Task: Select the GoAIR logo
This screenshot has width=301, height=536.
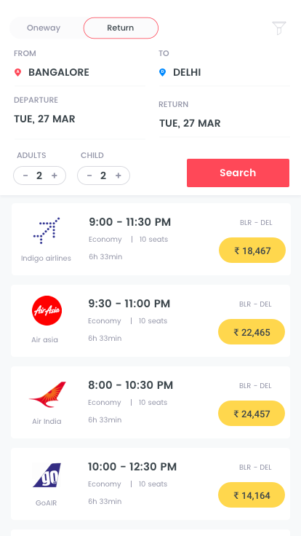Action: pos(47,475)
